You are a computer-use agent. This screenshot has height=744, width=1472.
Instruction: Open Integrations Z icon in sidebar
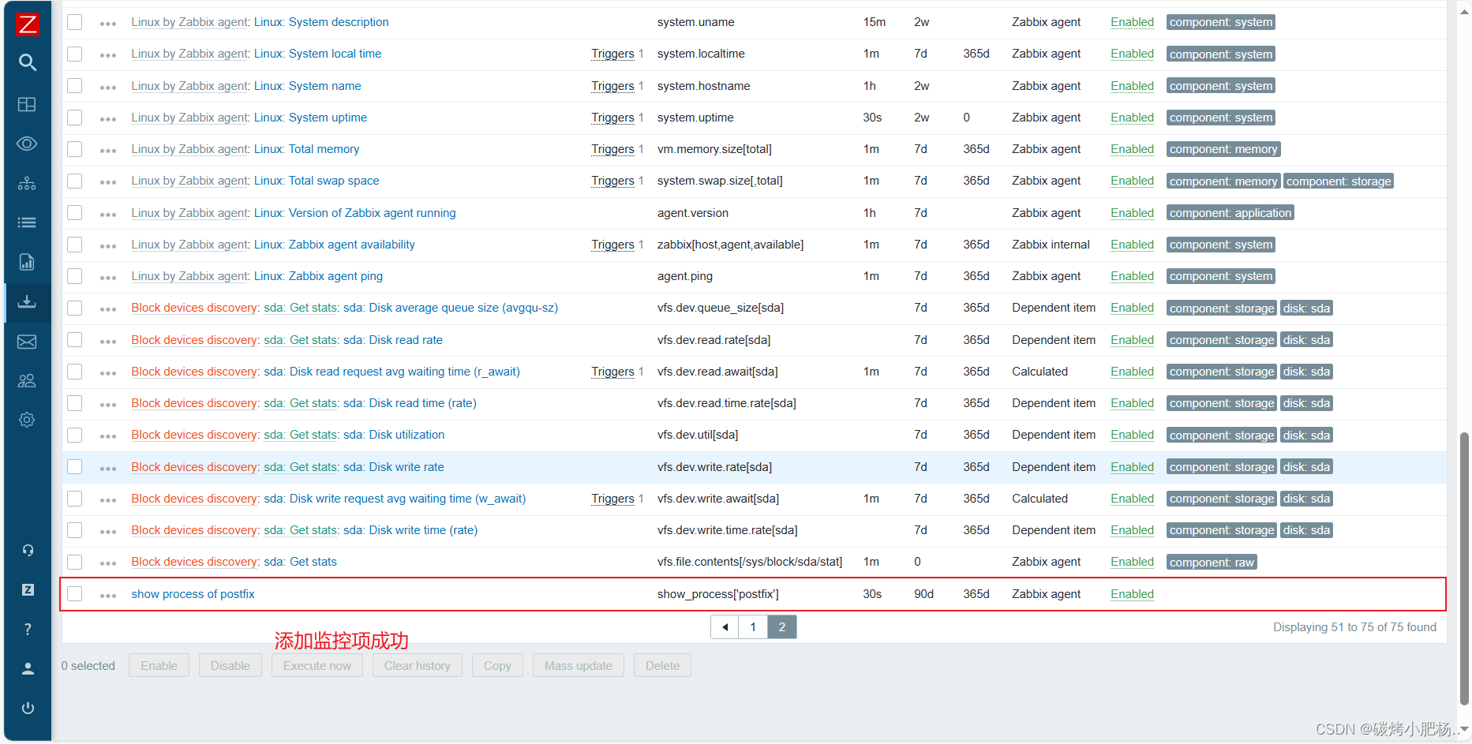(x=28, y=589)
